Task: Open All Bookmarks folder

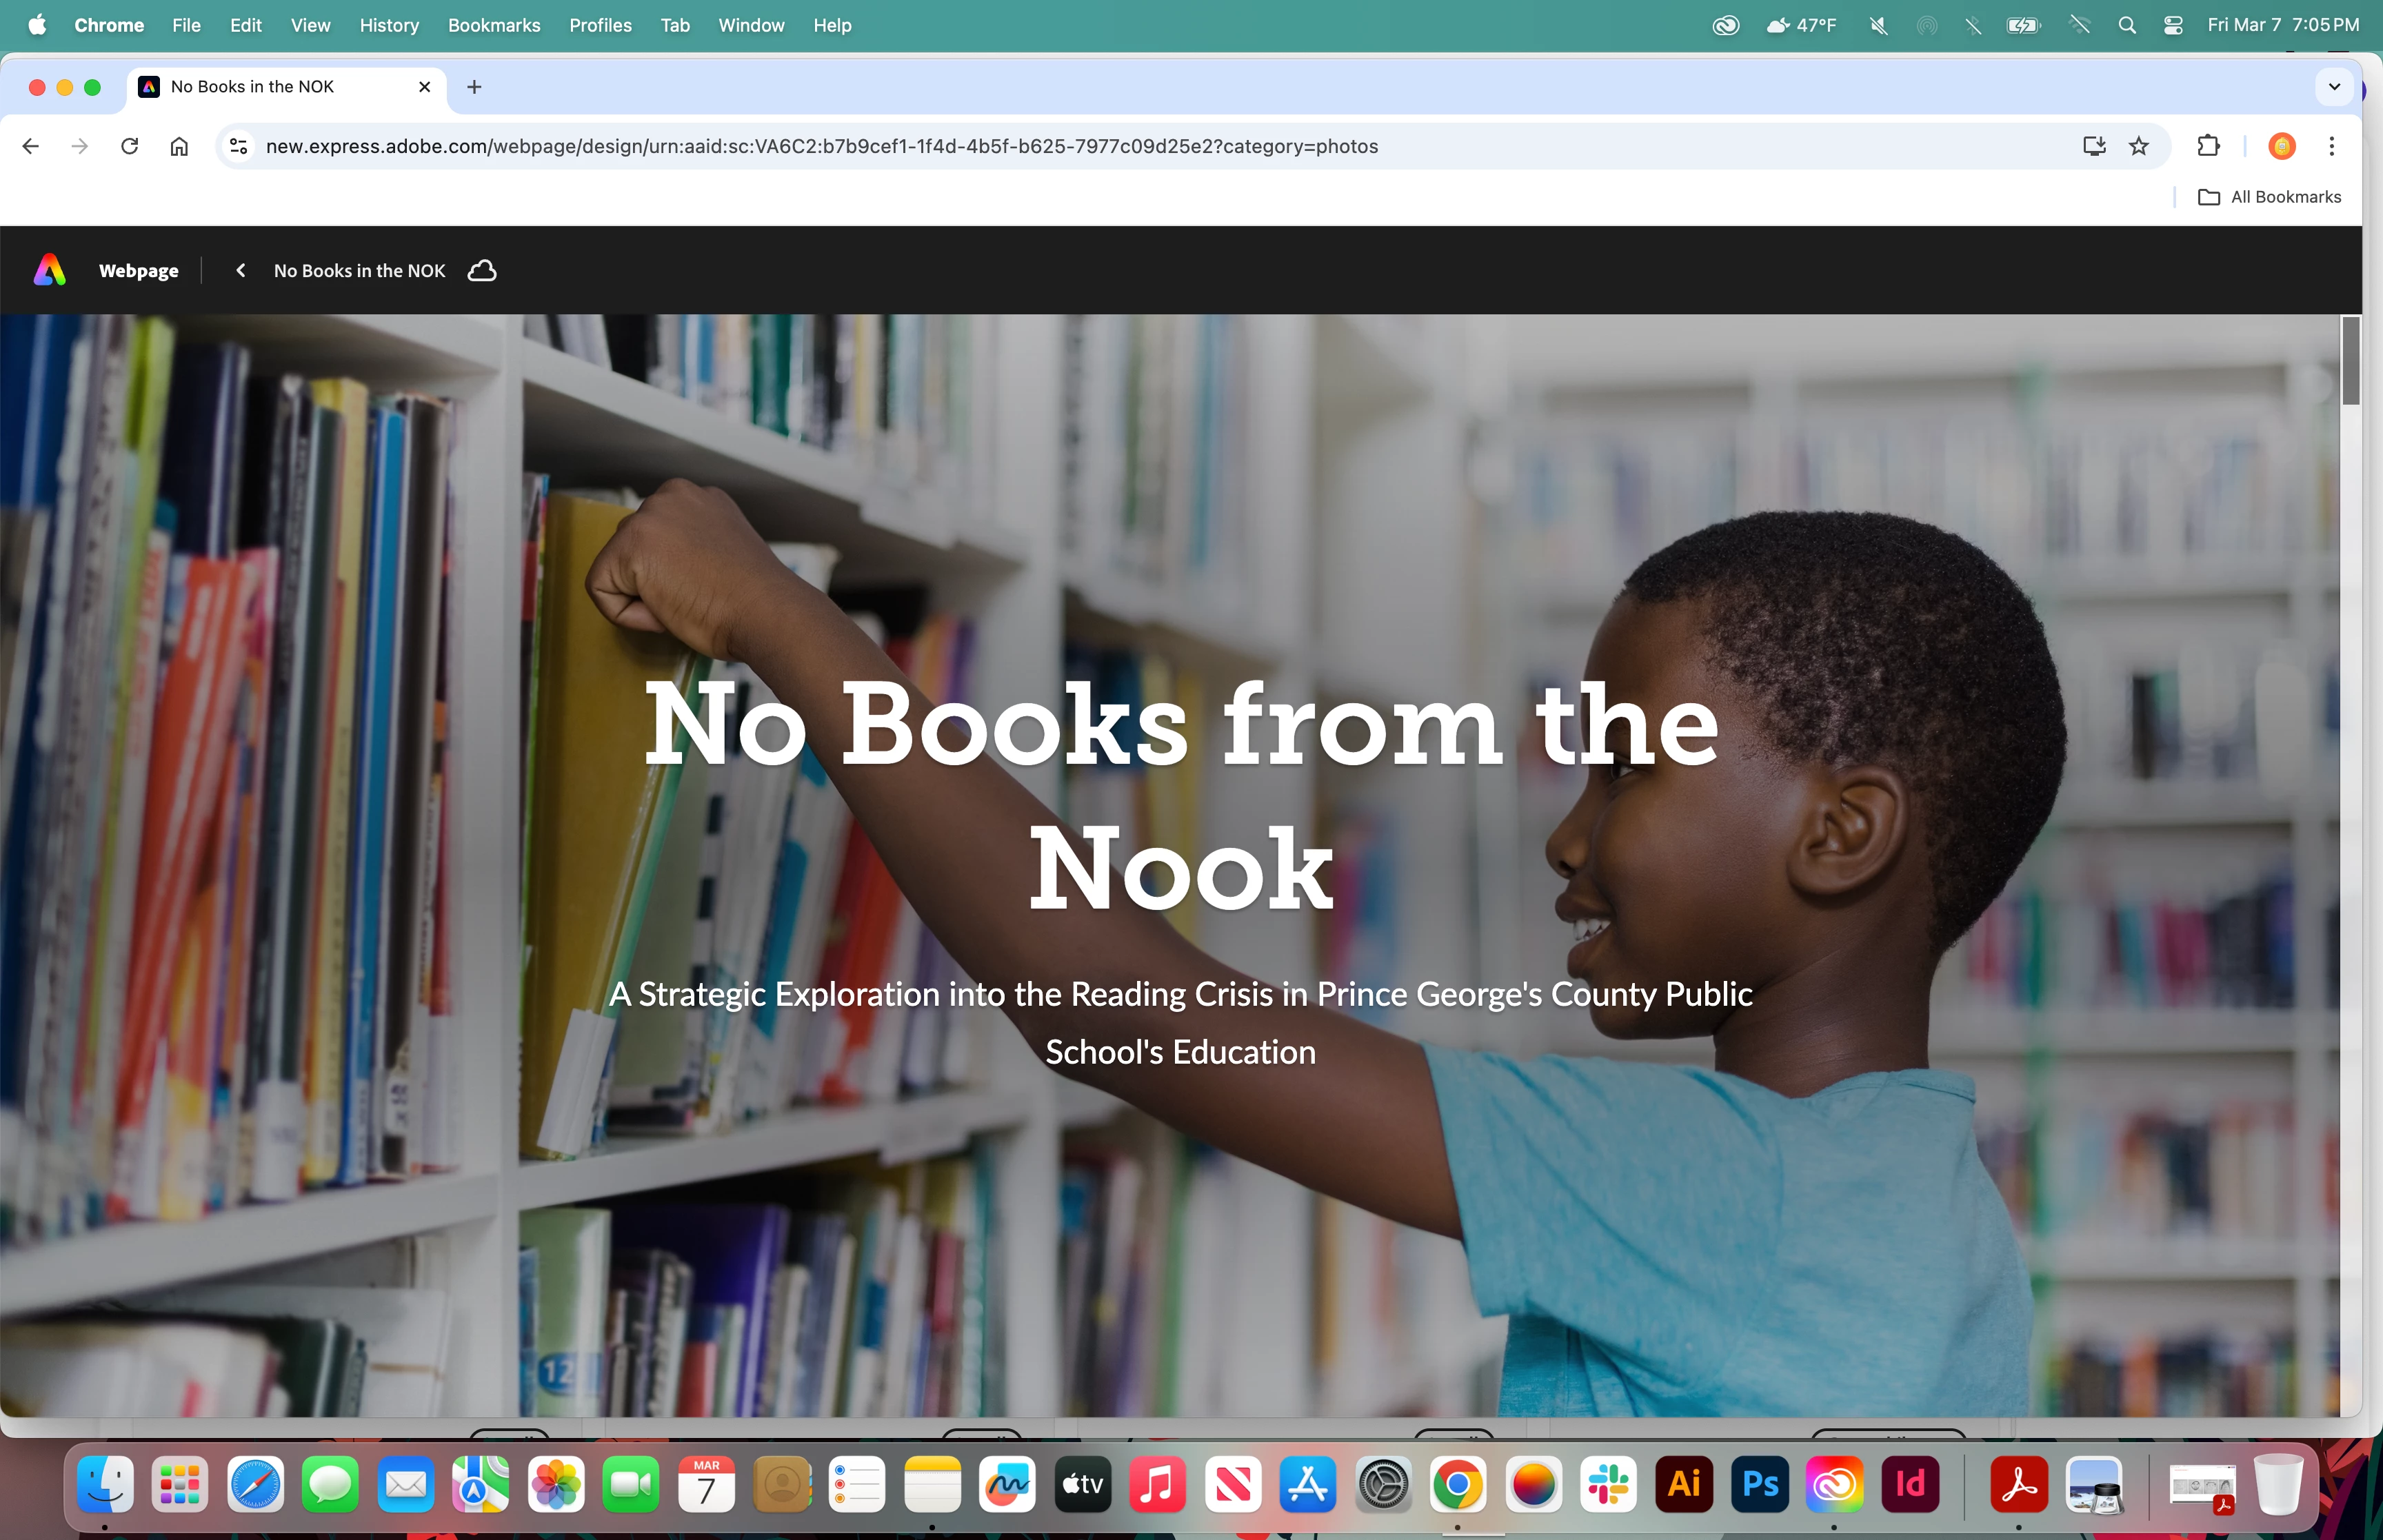Action: 2269,197
